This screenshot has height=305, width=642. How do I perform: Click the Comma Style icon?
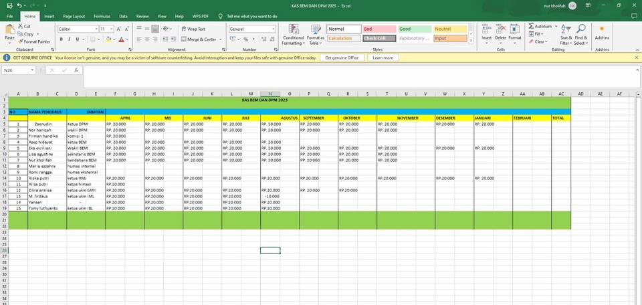coord(253,39)
